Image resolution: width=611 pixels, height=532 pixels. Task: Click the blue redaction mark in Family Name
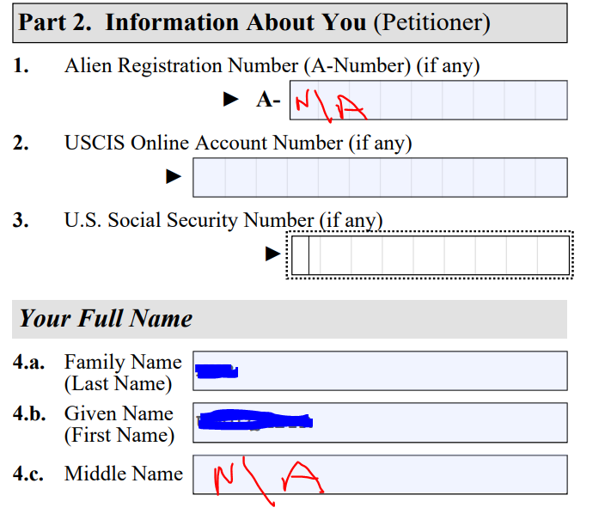217,371
